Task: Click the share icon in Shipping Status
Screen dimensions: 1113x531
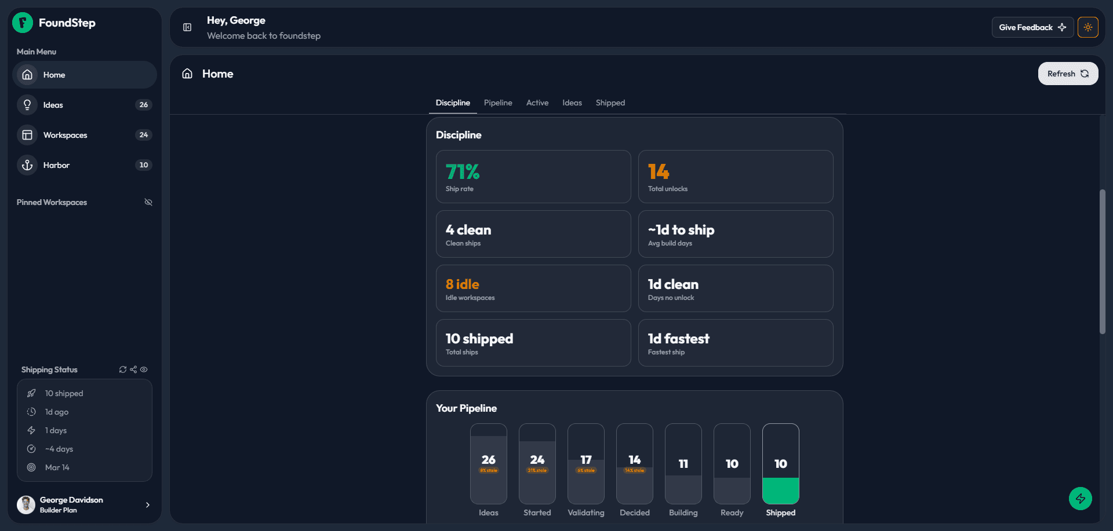Action: pyautogui.click(x=133, y=369)
